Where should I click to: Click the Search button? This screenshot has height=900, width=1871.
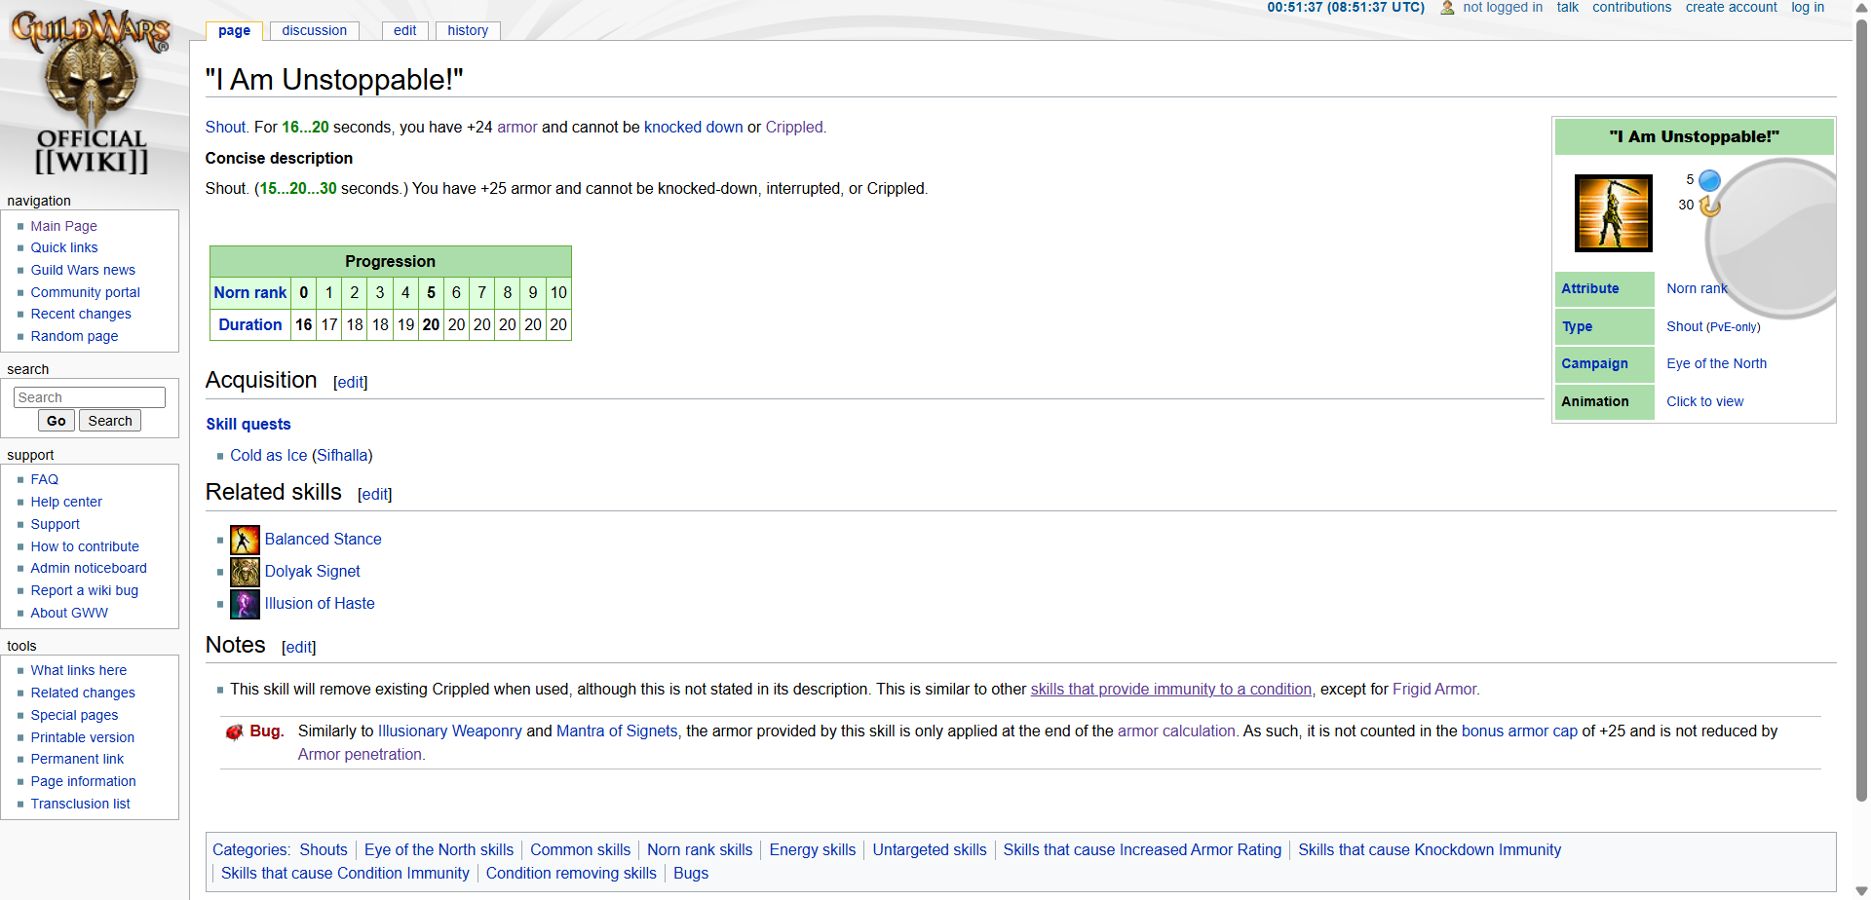click(x=110, y=421)
